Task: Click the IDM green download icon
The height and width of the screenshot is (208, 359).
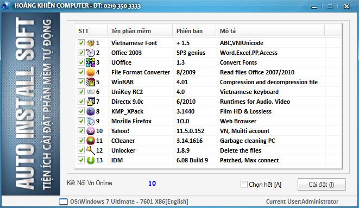Action: tap(91, 160)
